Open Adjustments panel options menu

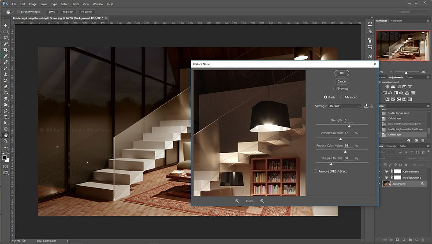point(428,78)
